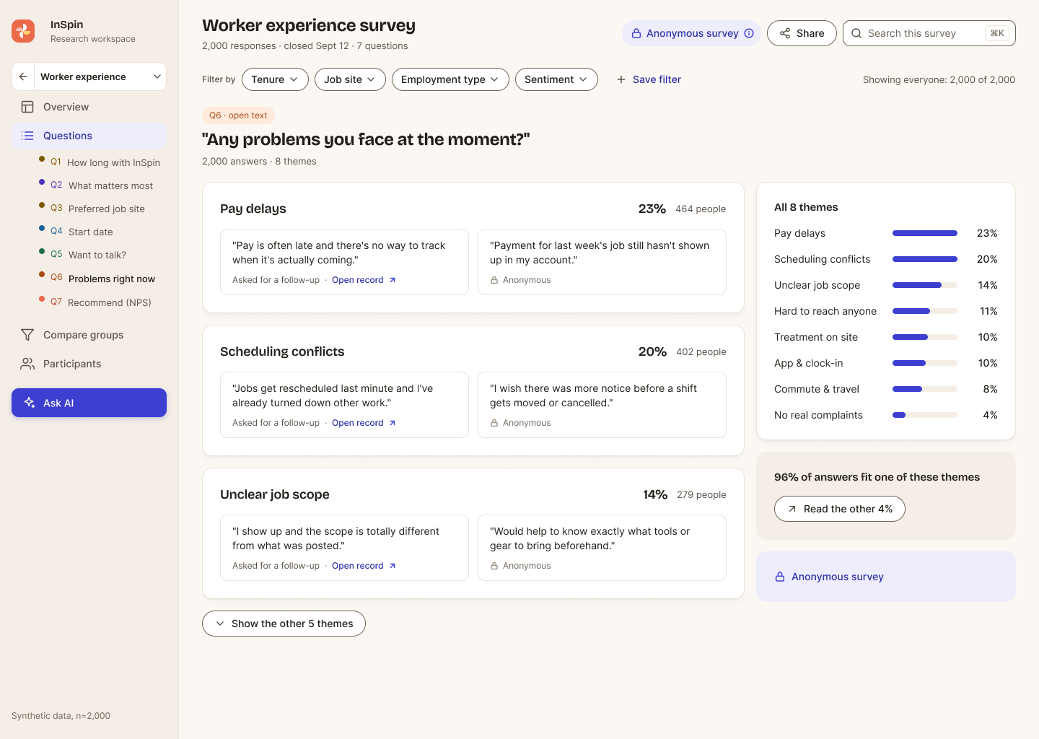Viewport: 1039px width, 739px height.
Task: Open the Sentiment filter dropdown
Action: tap(556, 79)
